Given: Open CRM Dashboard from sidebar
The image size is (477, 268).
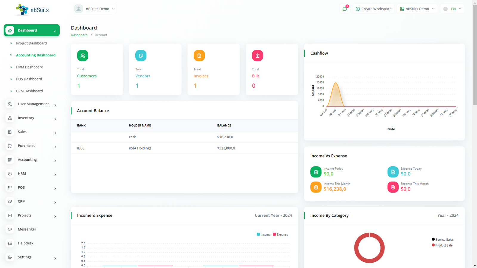Looking at the screenshot, I should tap(29, 91).
